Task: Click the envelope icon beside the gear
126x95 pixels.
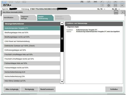Action: (115, 5)
